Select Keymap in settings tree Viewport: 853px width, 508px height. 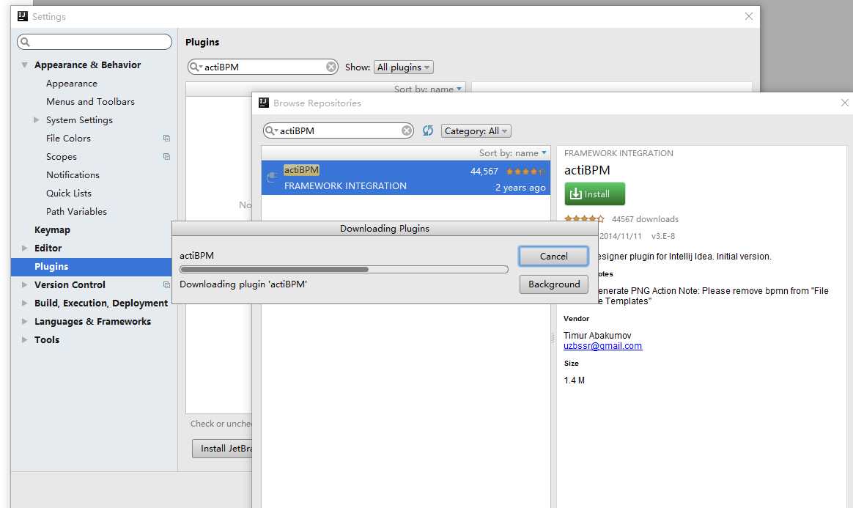52,229
